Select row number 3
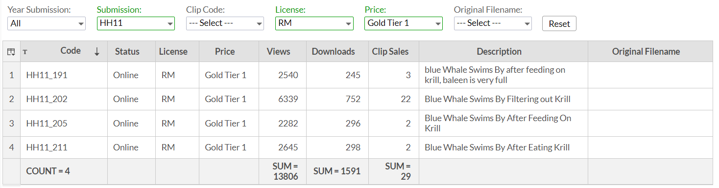Image resolution: width=719 pixels, height=188 pixels. coord(12,124)
